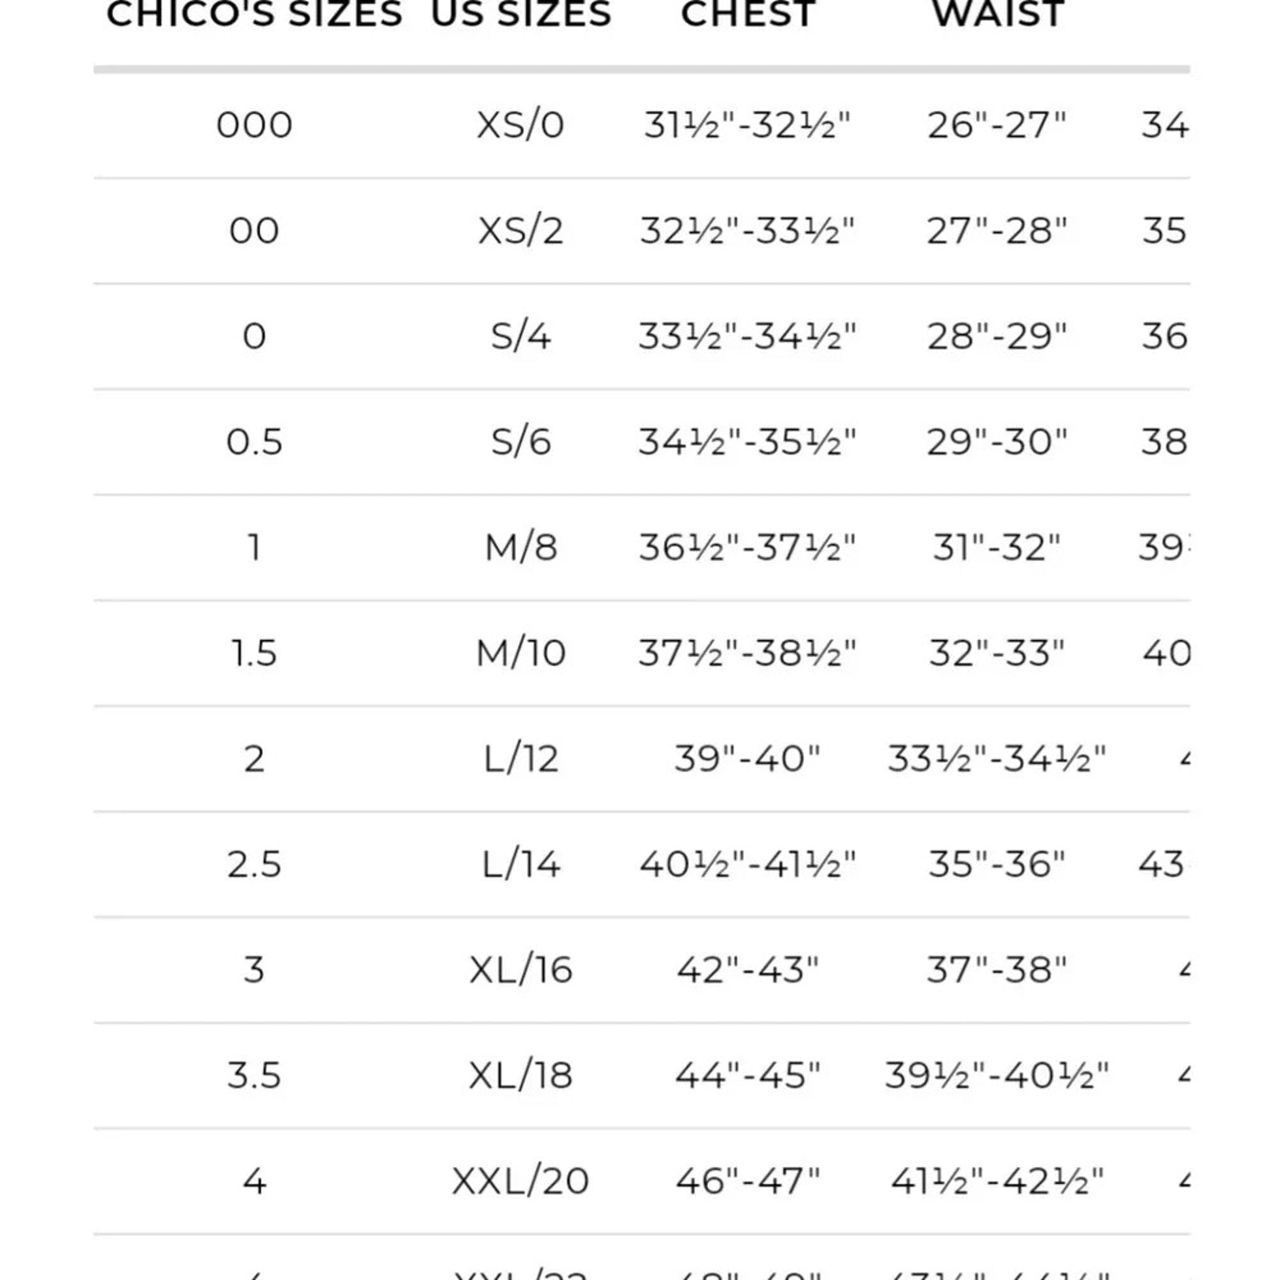
Task: Click the L/12 US size cell
Action: click(521, 758)
